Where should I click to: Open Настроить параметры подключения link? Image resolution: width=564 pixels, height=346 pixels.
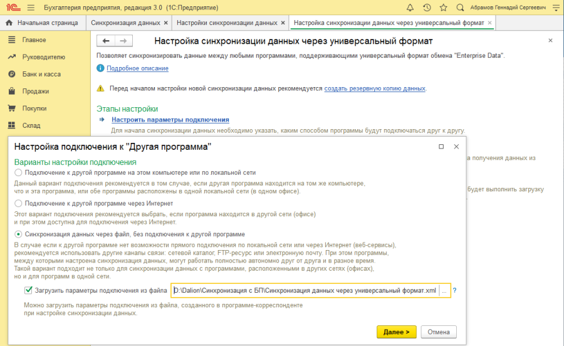pyautogui.click(x=170, y=120)
